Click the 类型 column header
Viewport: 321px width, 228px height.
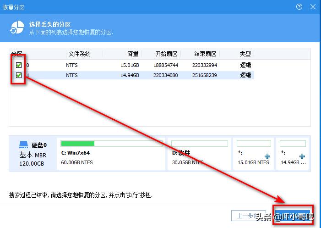(x=245, y=54)
